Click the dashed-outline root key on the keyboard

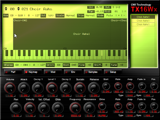tap(102, 53)
